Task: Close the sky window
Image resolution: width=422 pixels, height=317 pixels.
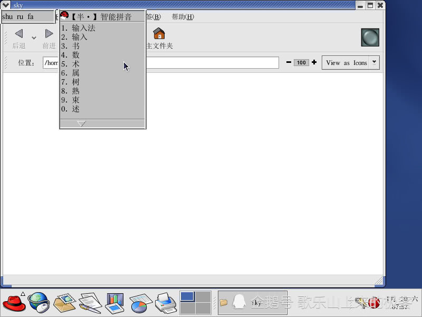Action: [x=380, y=5]
